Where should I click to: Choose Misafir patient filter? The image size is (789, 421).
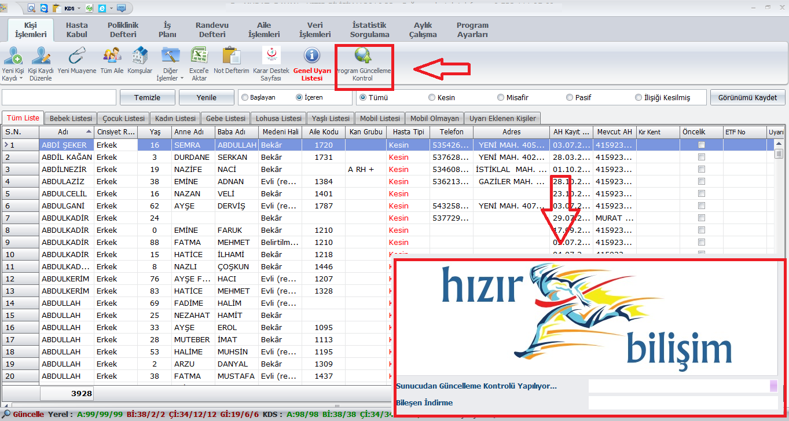tap(501, 97)
